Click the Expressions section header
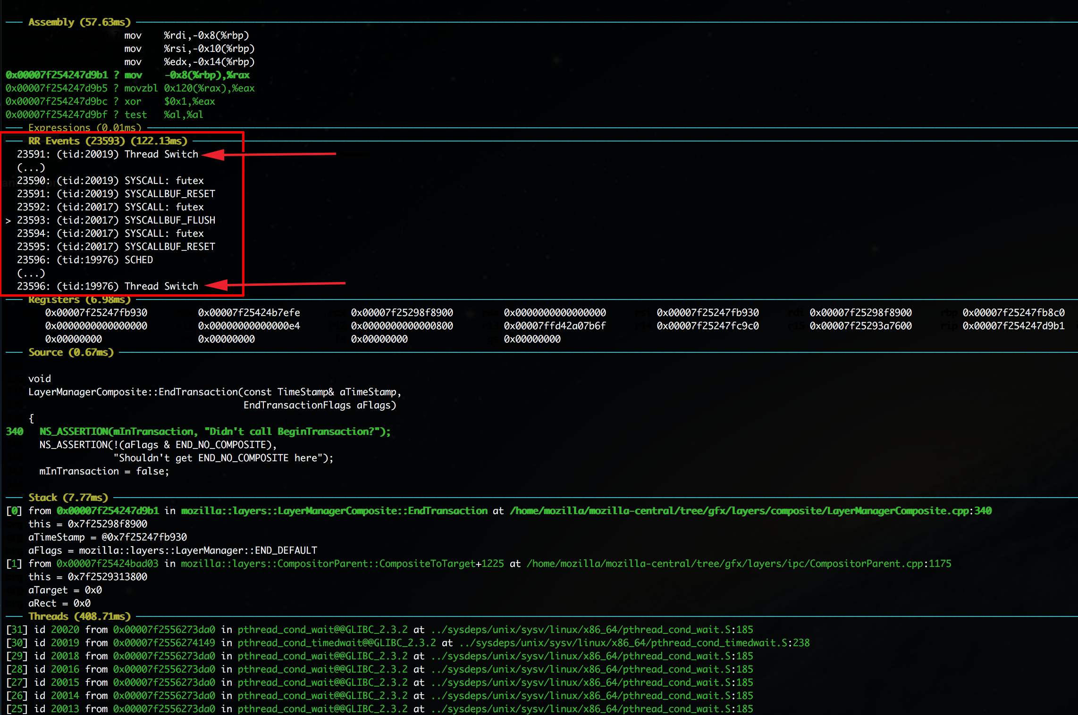 [x=85, y=128]
